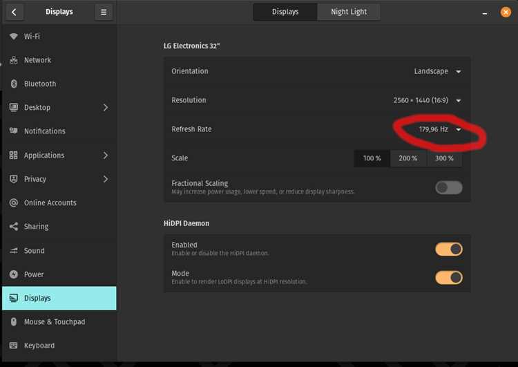The width and height of the screenshot is (518, 367).
Task: Open Mouse & Touchpad settings
Action: (x=59, y=321)
